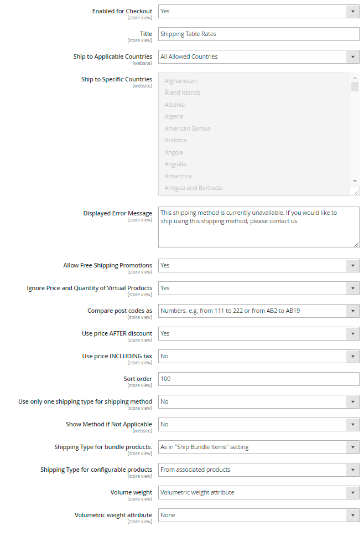Viewport: 364px width, 536px height.
Task: Expand the Volume weight dropdown
Action: 258,492
